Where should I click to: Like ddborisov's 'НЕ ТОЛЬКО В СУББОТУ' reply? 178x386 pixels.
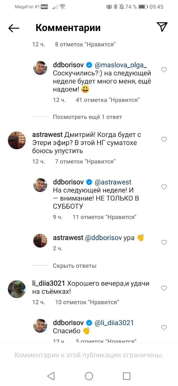(164, 187)
